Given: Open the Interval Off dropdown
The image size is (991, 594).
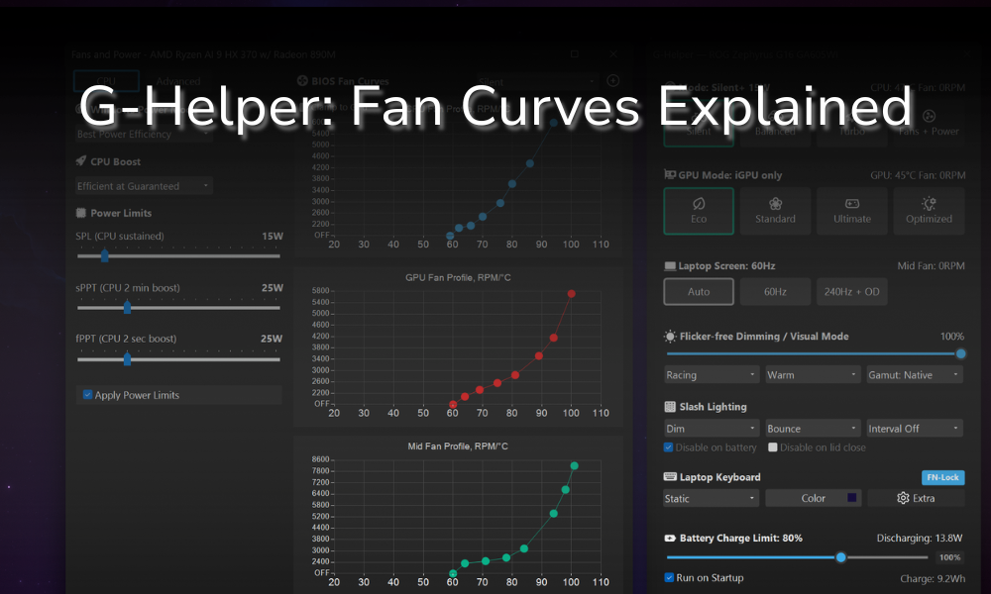Looking at the screenshot, I should click(x=915, y=428).
